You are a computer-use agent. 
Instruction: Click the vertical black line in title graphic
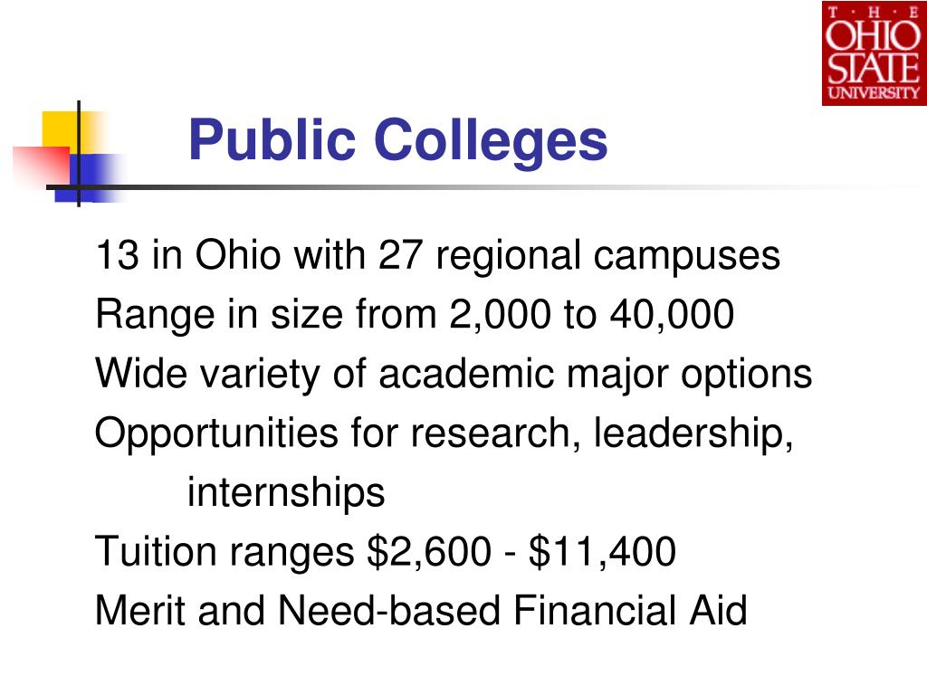coord(79,154)
